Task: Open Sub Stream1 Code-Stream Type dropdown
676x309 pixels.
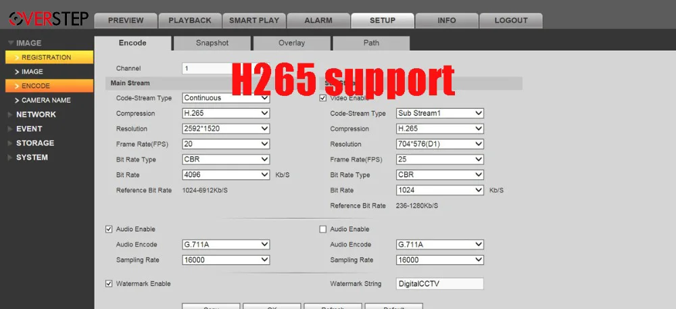Action: pos(440,114)
